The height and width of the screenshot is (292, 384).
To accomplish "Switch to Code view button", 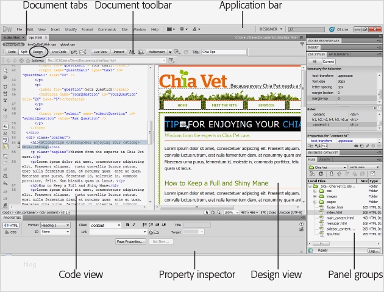I will [x=12, y=52].
